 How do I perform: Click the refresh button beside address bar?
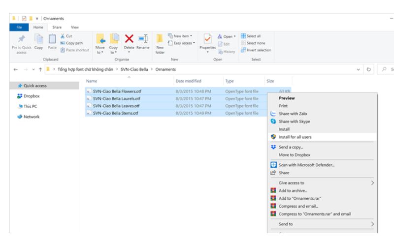point(368,69)
